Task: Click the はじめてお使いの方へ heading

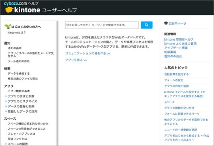Action: (x=26, y=27)
